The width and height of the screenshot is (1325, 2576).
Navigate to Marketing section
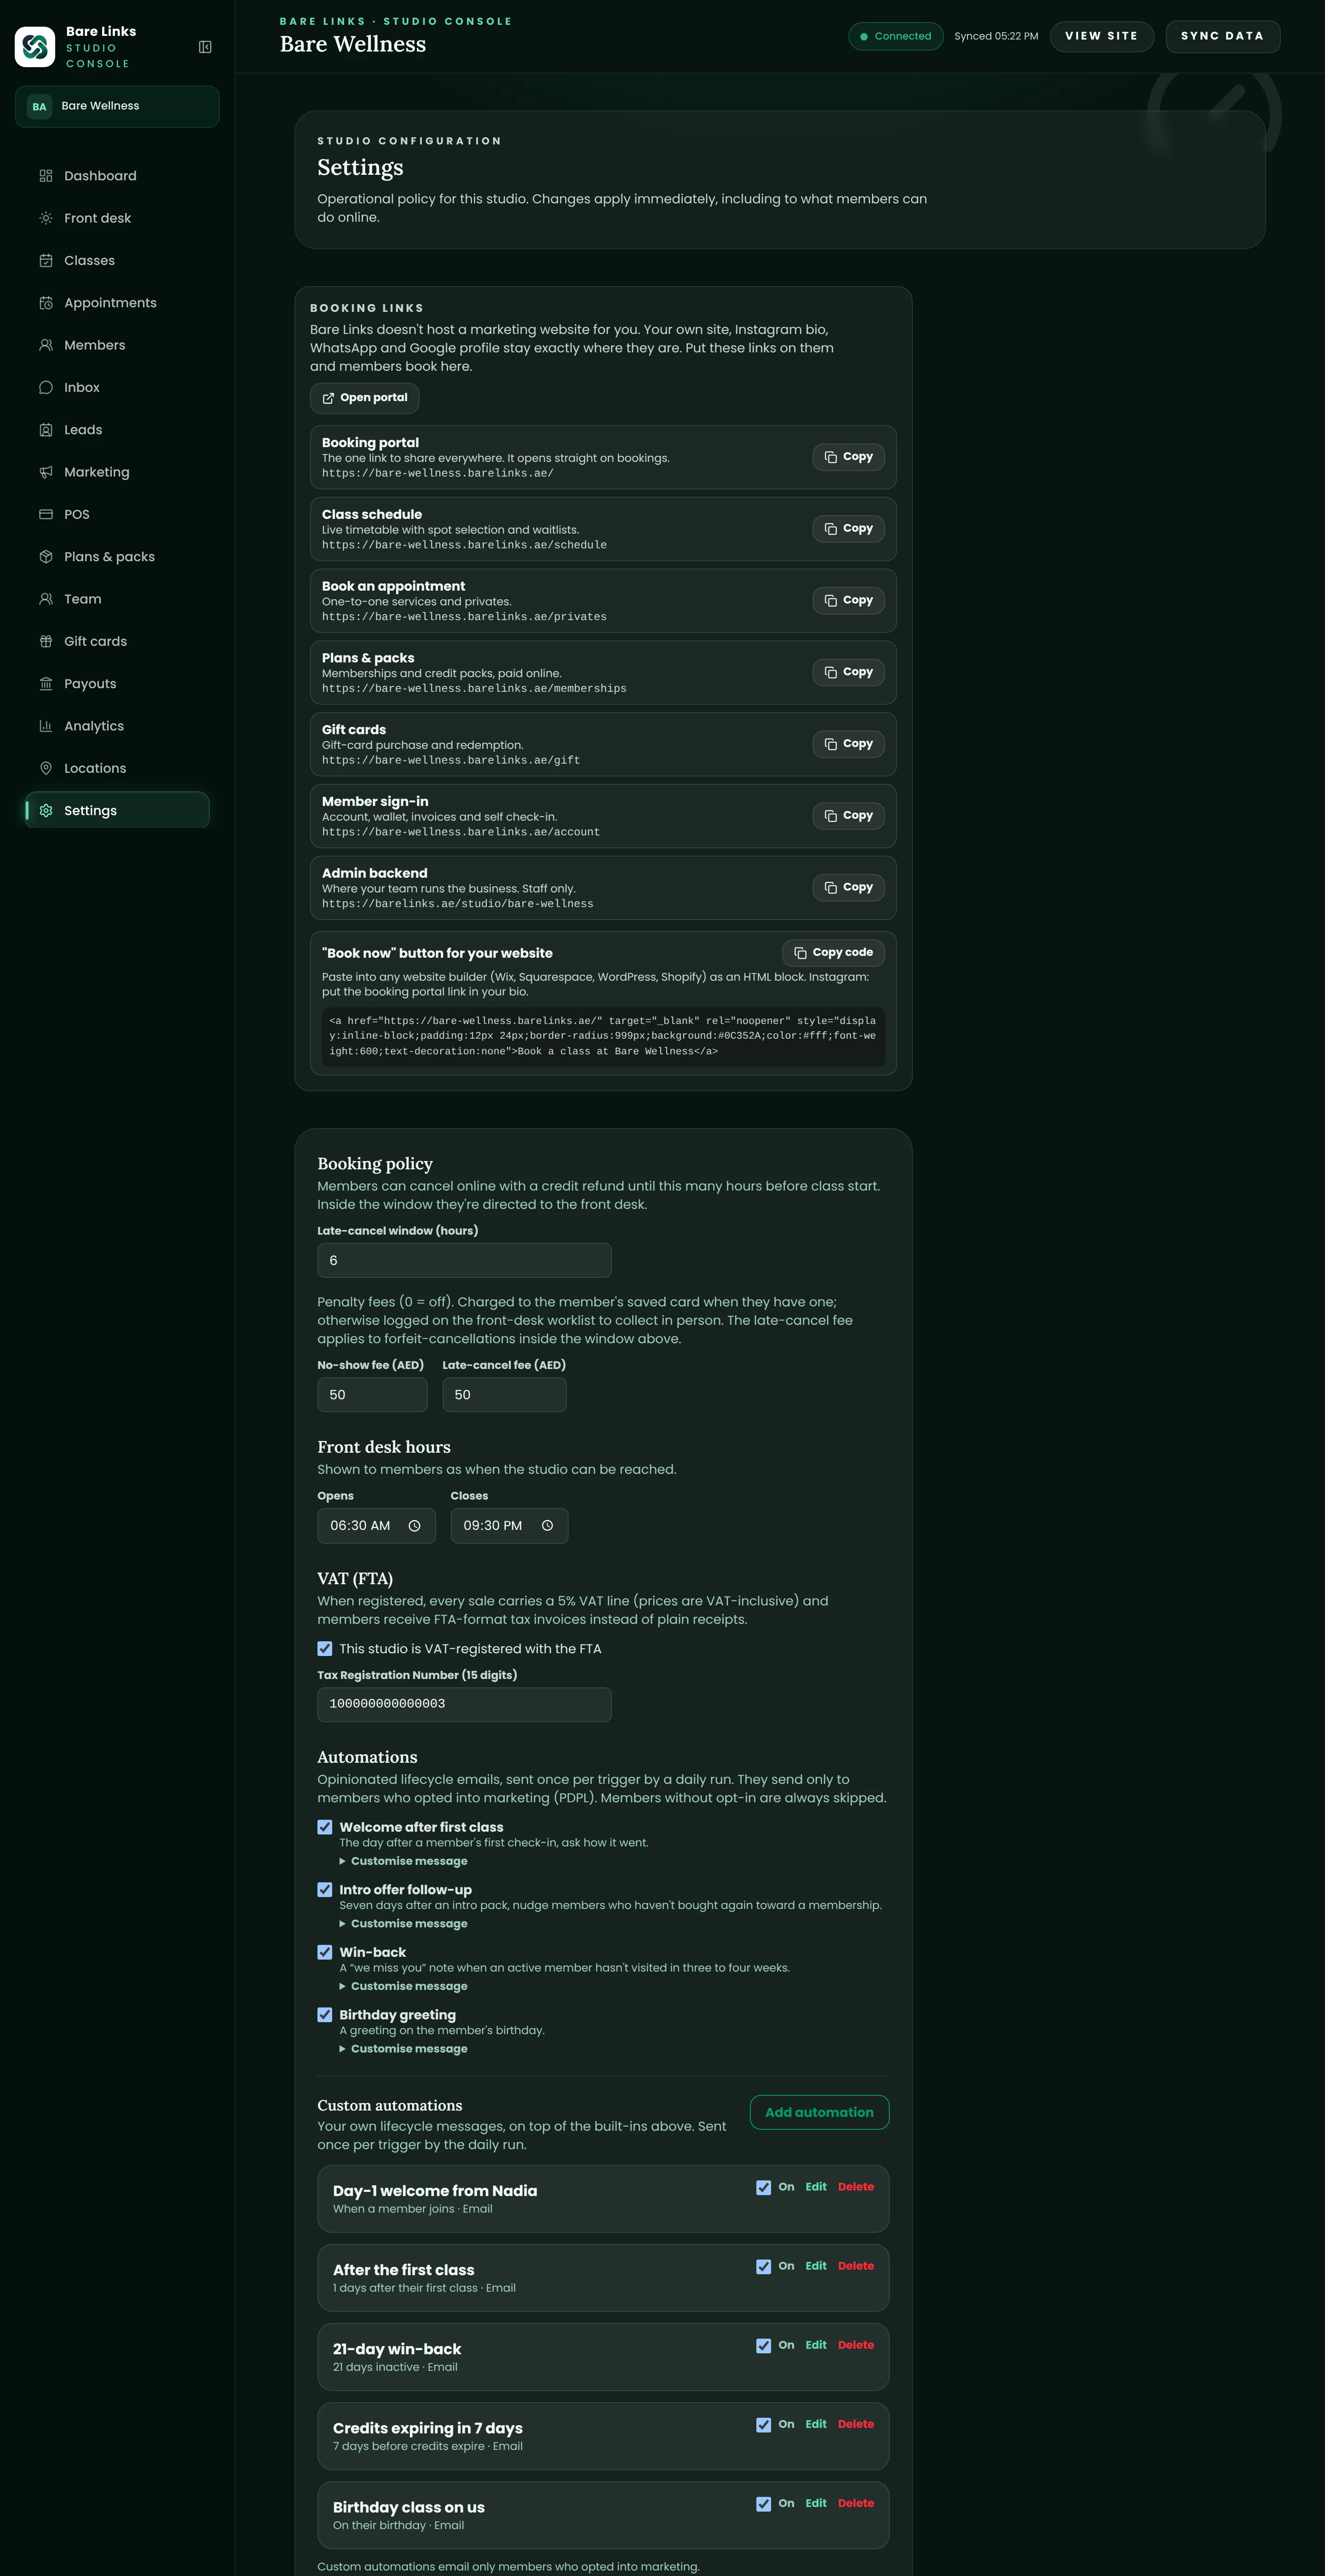coord(117,472)
